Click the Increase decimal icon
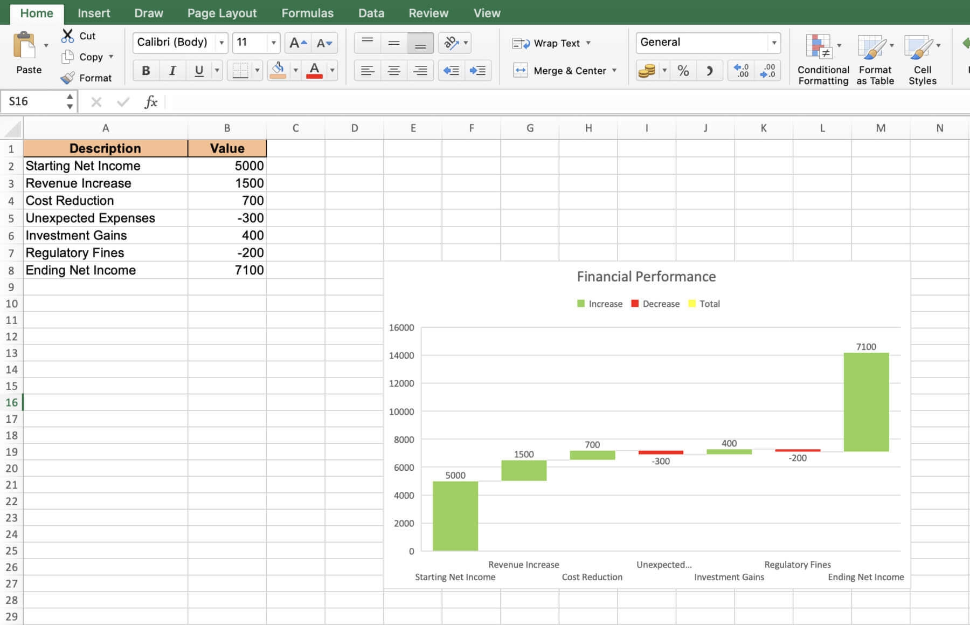The image size is (970, 625). (x=740, y=71)
